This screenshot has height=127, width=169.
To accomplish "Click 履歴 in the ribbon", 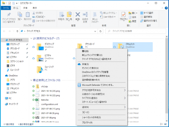I will tap(132, 21).
